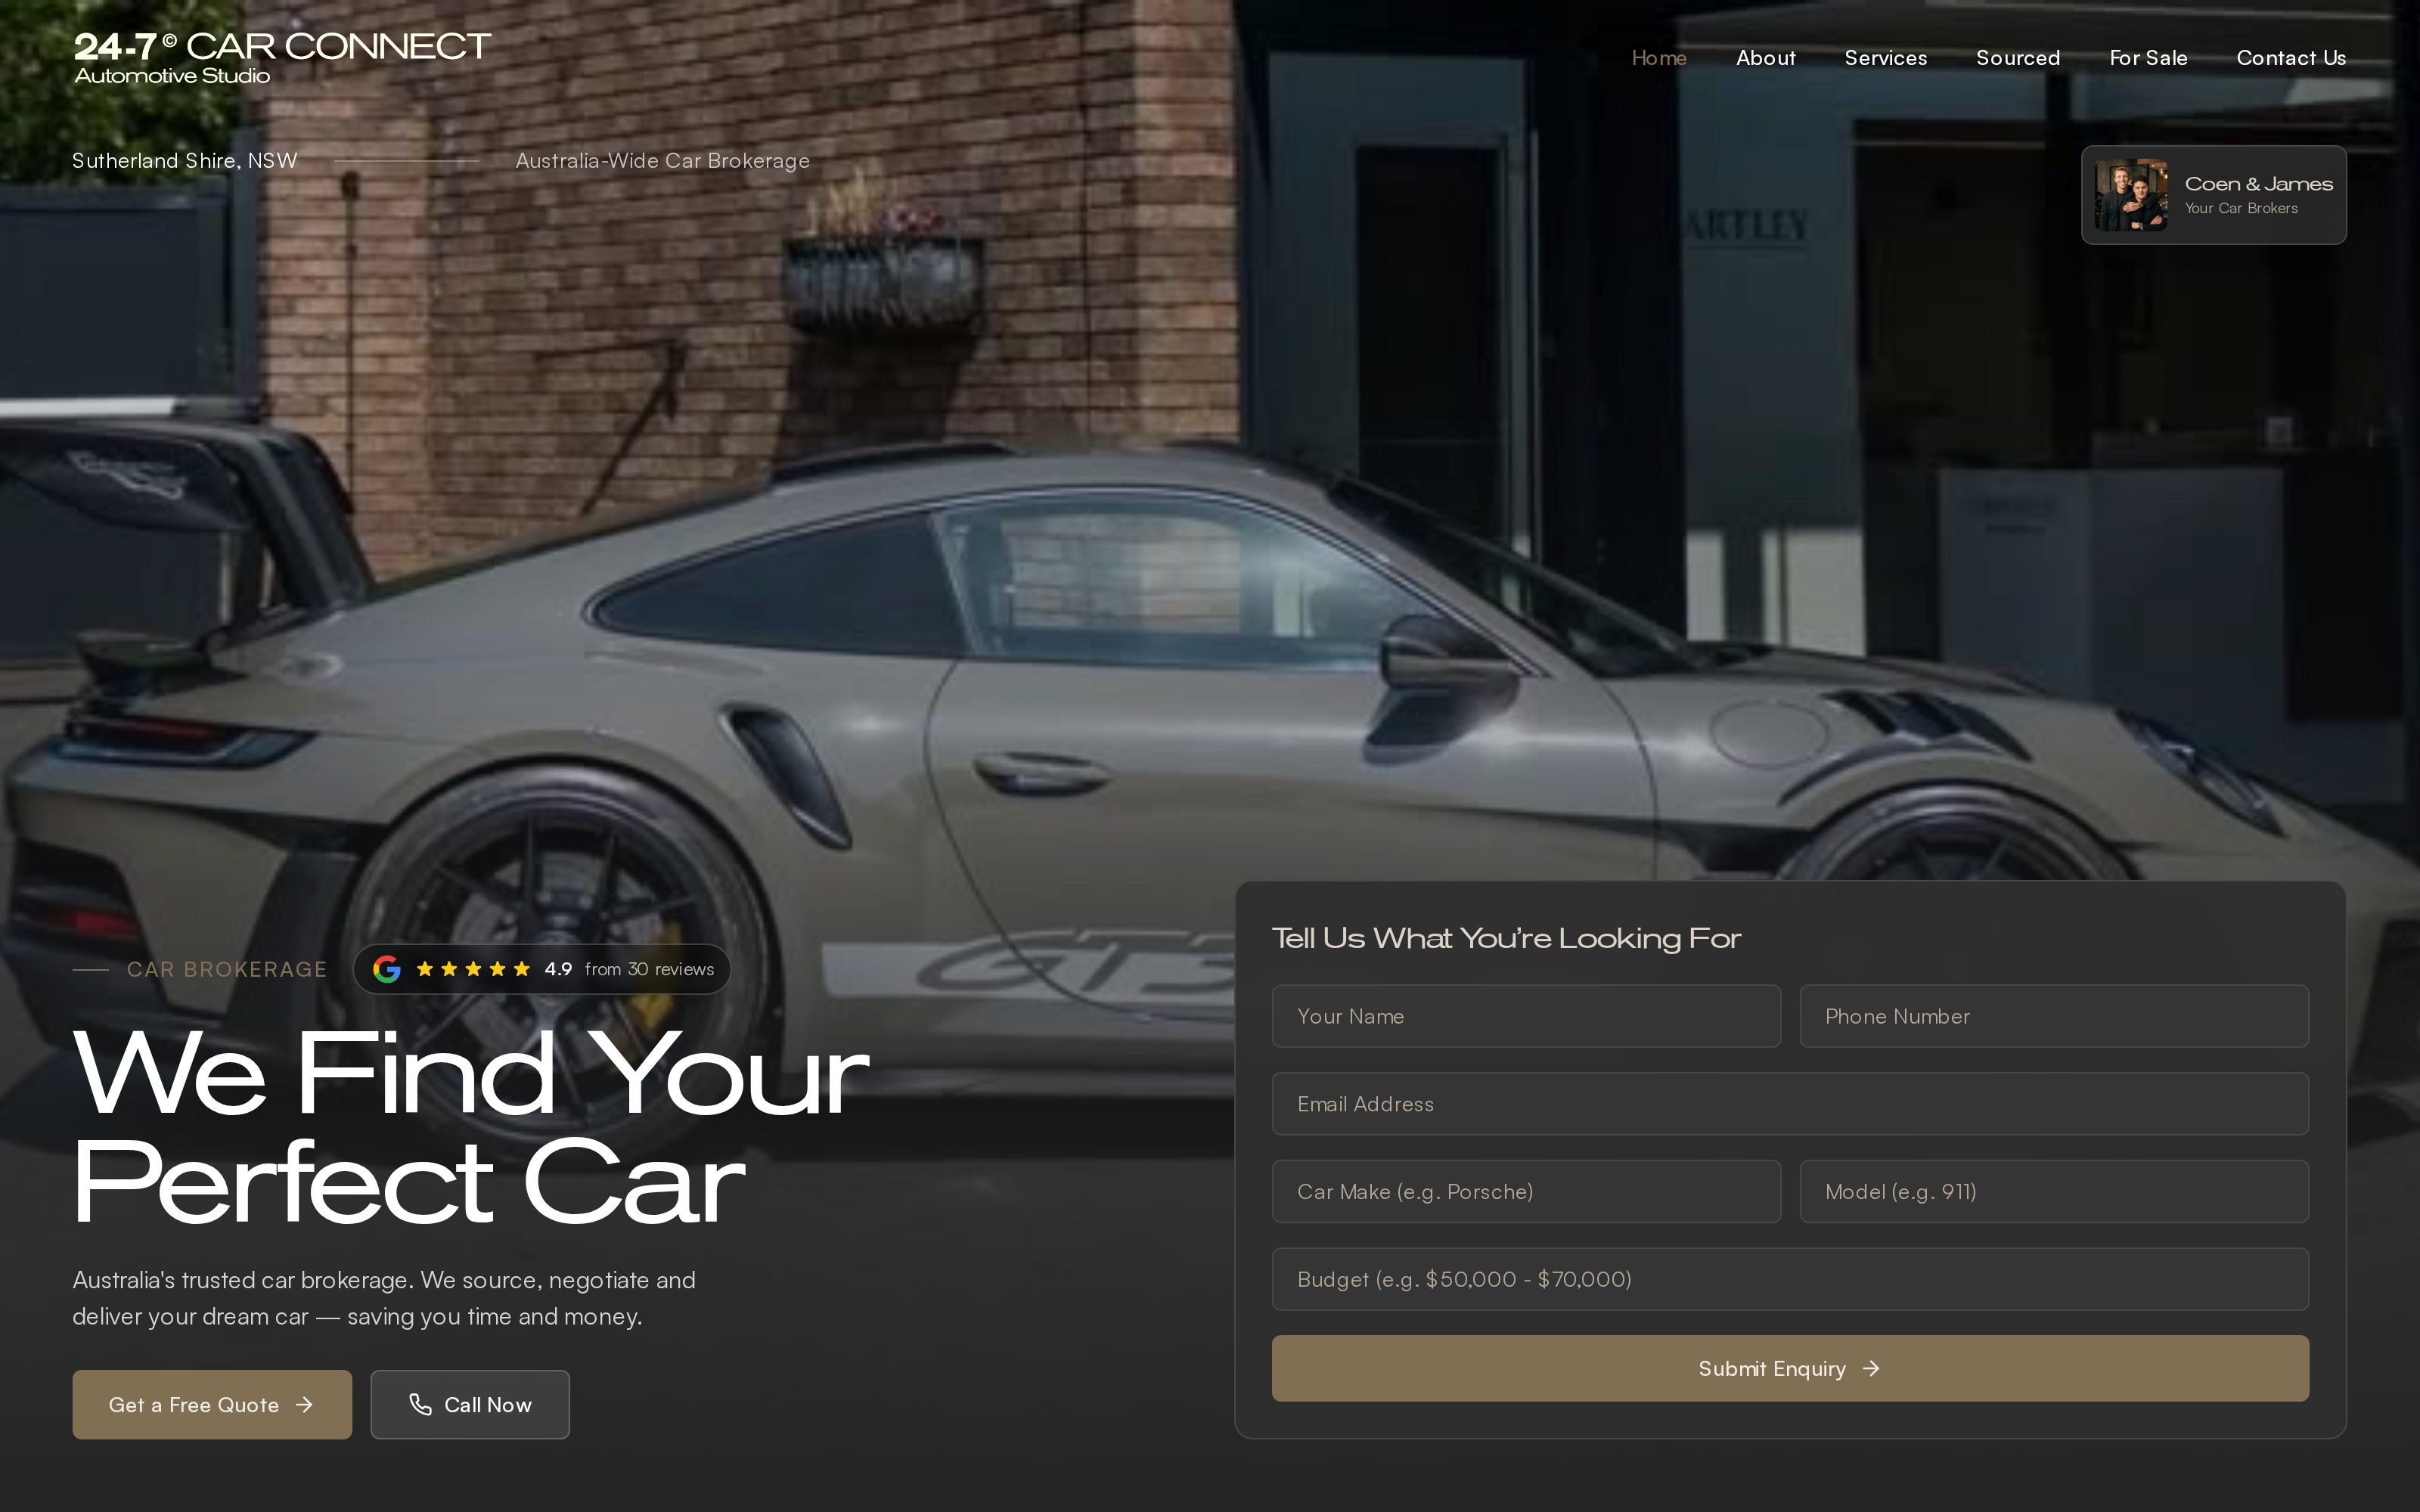Click the 24-7 Car Connect logo
The image size is (2420, 1512).
pyautogui.click(x=282, y=58)
